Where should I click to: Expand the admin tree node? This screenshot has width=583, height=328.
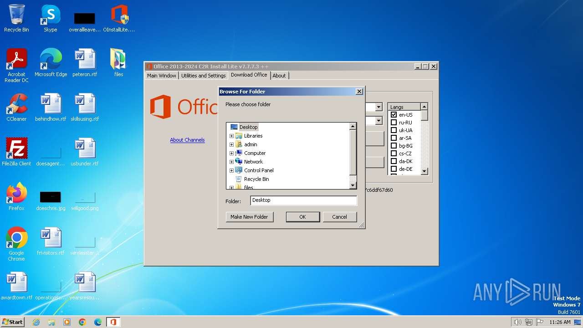point(231,144)
